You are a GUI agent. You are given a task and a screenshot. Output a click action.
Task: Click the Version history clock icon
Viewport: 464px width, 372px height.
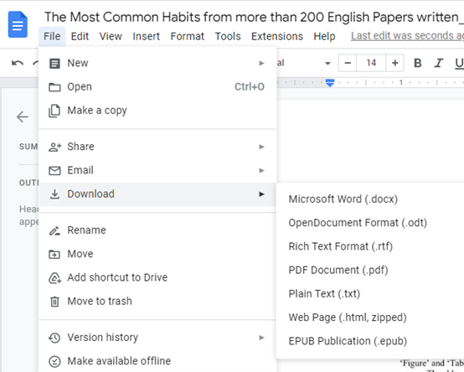(x=54, y=338)
